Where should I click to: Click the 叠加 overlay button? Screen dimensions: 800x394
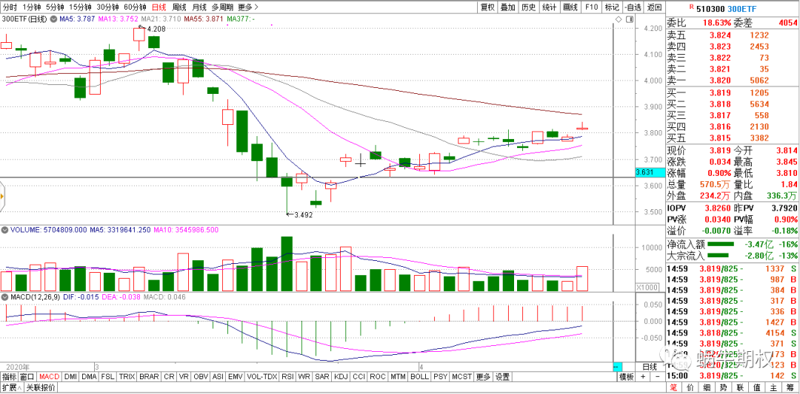tap(508, 7)
